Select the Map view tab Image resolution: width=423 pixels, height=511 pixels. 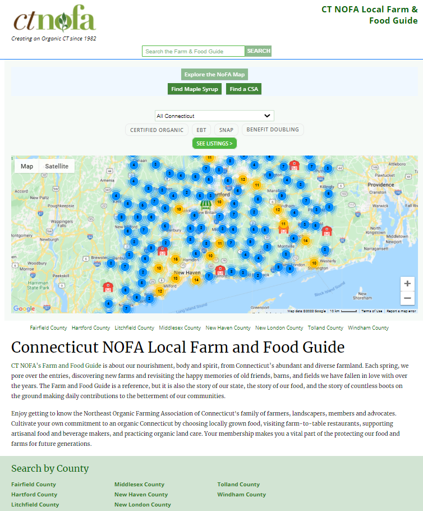pos(27,166)
